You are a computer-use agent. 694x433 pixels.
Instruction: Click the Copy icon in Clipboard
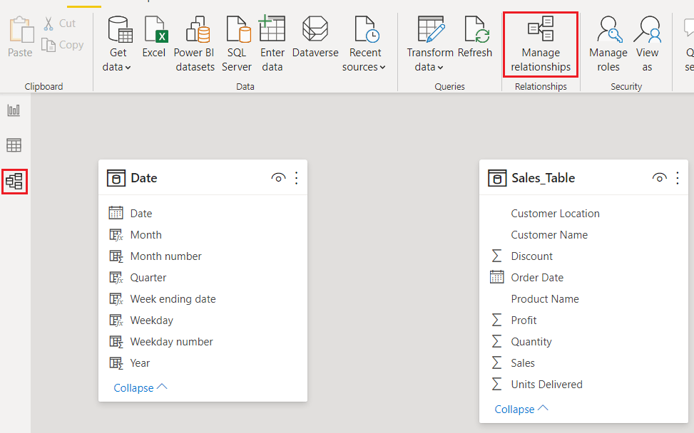click(x=49, y=45)
